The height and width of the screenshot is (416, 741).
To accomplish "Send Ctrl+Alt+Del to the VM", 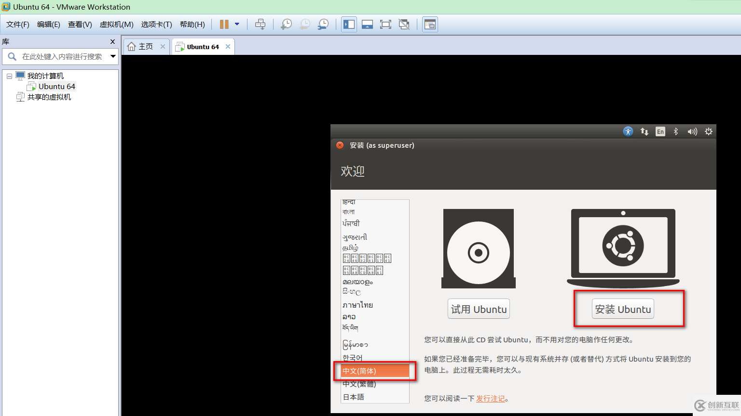I will point(260,24).
